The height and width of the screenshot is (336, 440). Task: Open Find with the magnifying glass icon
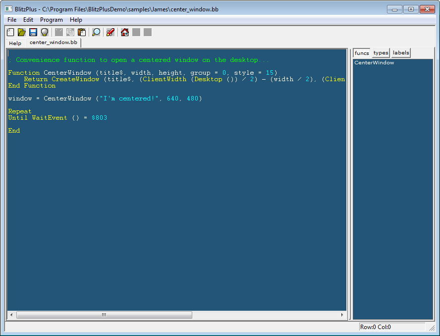pyautogui.click(x=96, y=32)
